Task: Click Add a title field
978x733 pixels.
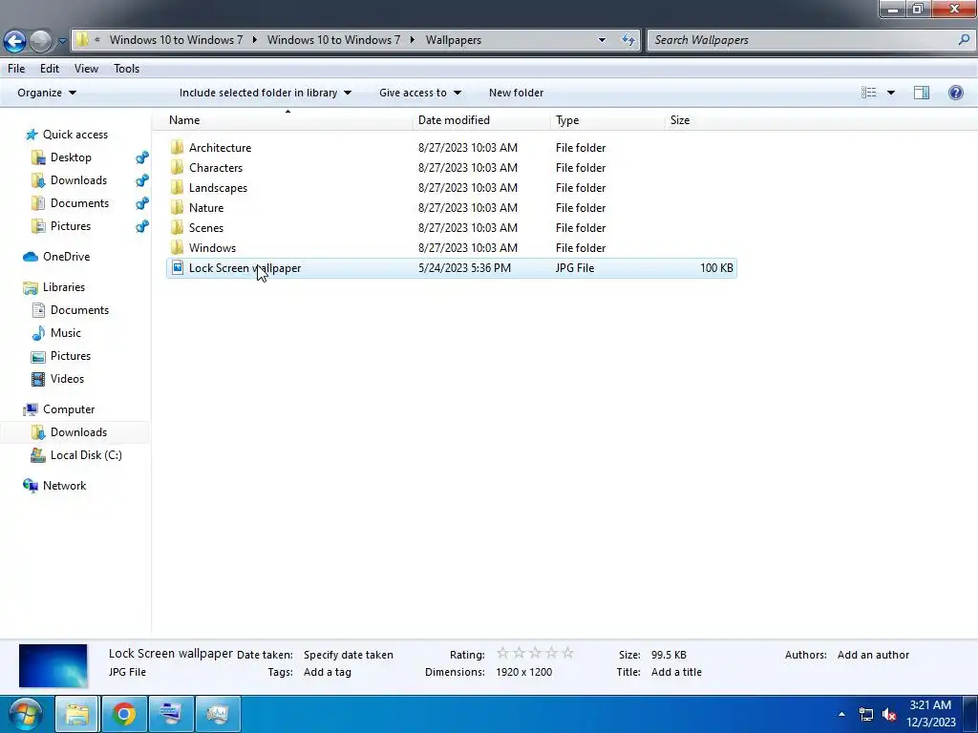Action: click(x=676, y=673)
